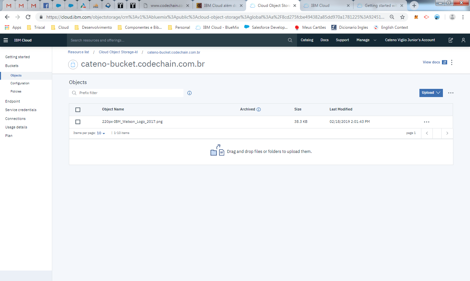The width and height of the screenshot is (470, 281).
Task: Open the edit/notepad icon in IBM Cloud header
Action: point(451,40)
